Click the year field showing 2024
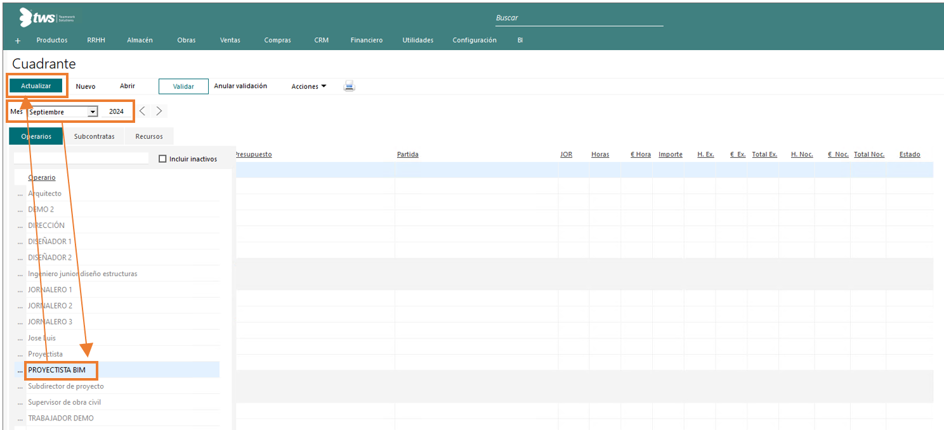Screen dimensions: 944x430 click(117, 111)
